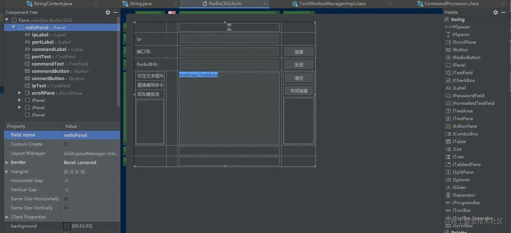Open Palette settings gear
Screen dimensions: 511x233
(496, 12)
